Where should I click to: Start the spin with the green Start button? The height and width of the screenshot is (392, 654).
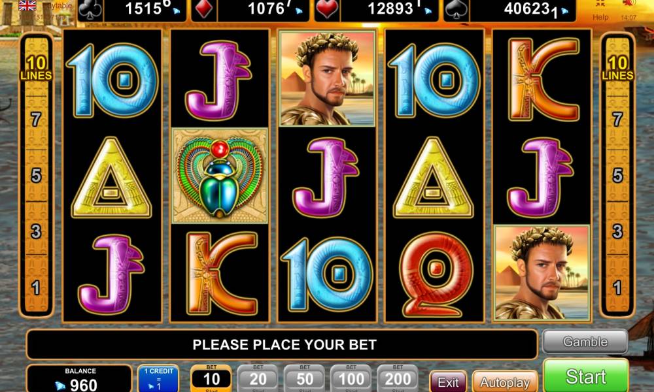point(585,376)
